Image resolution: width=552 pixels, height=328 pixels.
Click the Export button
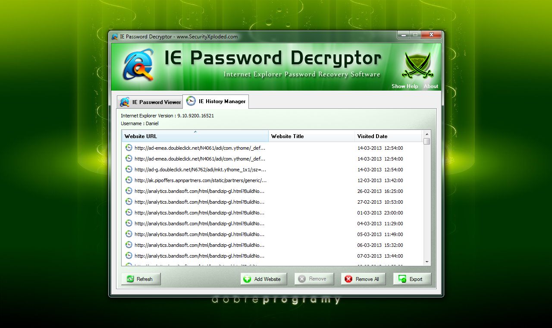point(412,279)
